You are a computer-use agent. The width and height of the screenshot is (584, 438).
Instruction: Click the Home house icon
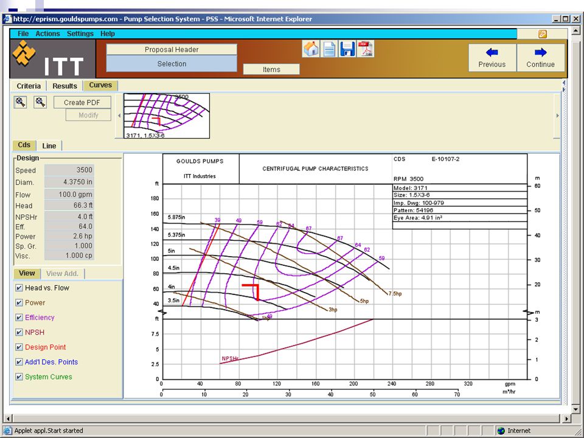pos(311,49)
